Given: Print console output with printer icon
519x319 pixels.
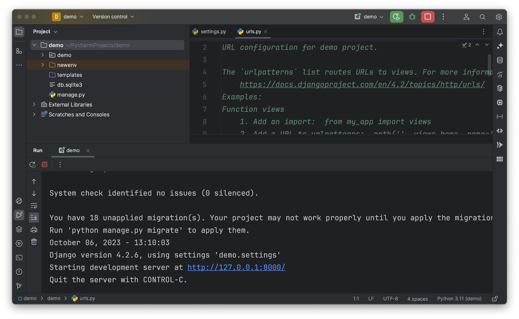Looking at the screenshot, I should 34,229.
